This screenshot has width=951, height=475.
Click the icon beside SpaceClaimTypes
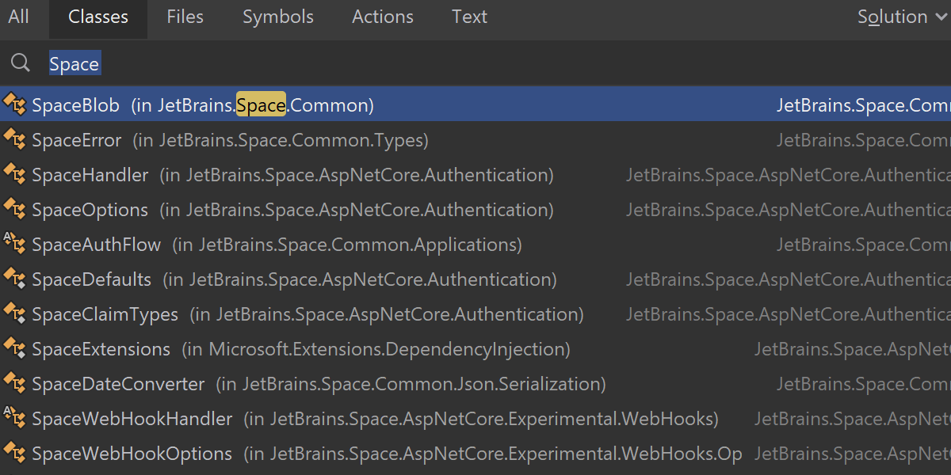coord(14,314)
